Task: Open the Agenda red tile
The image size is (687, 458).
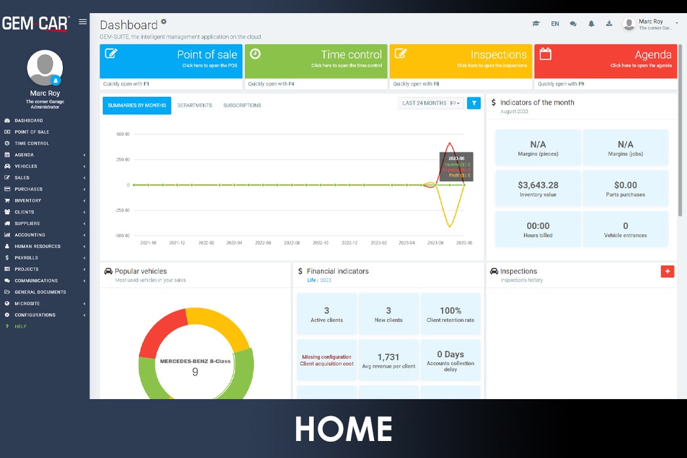Action: (x=605, y=61)
